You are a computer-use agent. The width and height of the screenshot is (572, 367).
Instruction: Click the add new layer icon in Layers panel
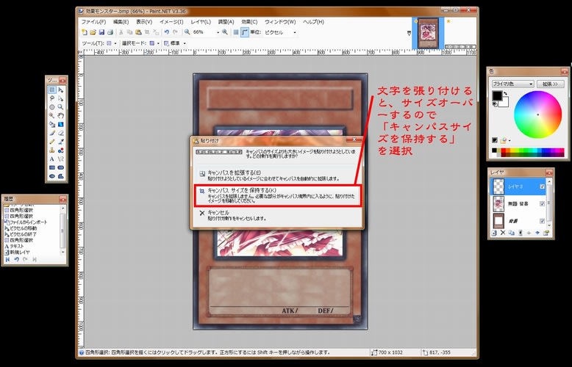click(494, 233)
